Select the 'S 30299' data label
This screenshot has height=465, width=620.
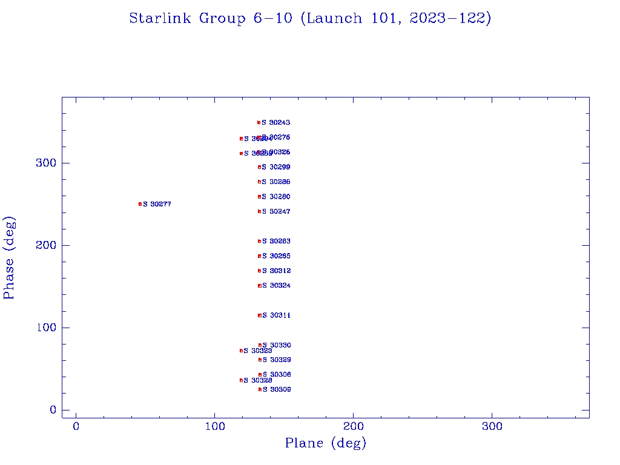coord(276,167)
